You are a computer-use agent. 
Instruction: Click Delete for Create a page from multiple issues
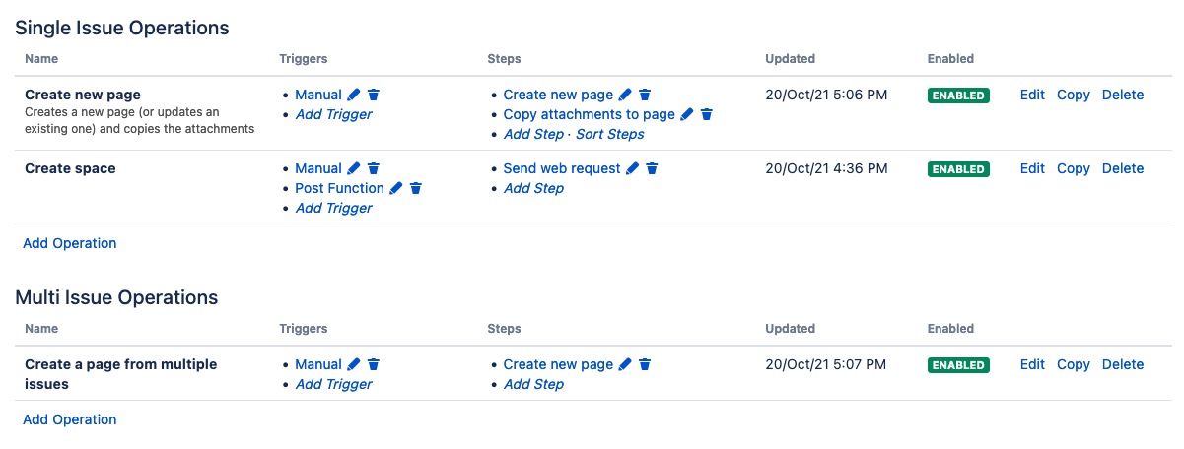[1123, 365]
